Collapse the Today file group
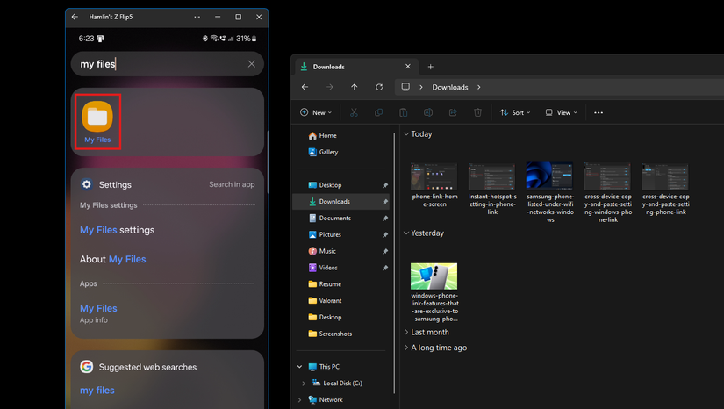The width and height of the screenshot is (724, 409). 406,134
